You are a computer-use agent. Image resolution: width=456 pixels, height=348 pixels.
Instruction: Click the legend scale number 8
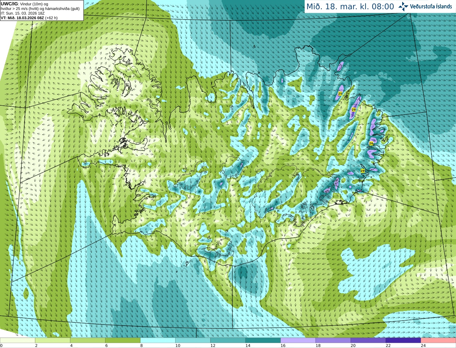pos(141,346)
